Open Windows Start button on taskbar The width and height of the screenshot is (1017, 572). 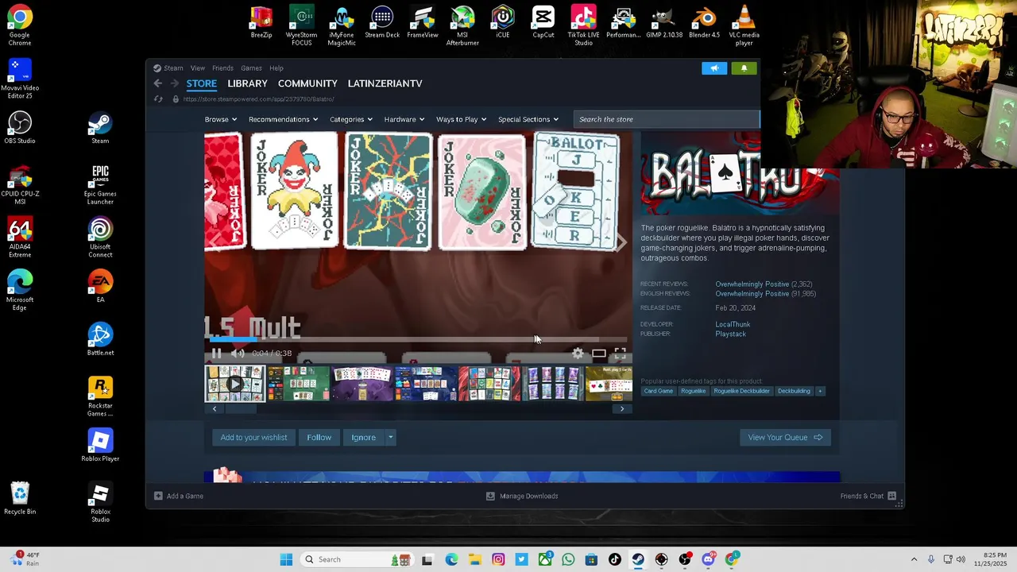[286, 559]
